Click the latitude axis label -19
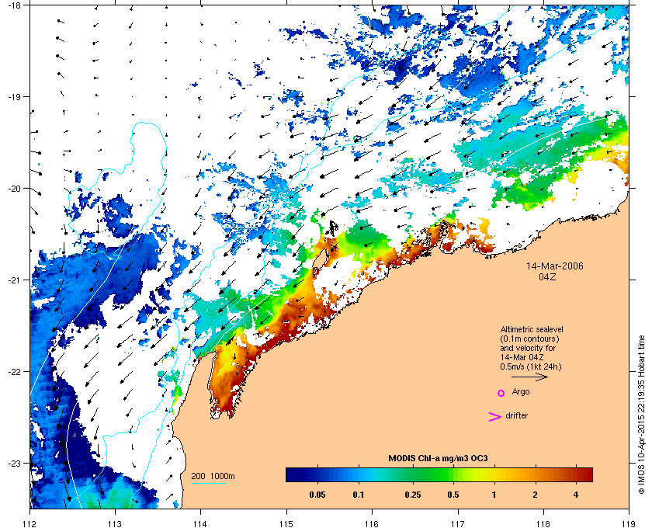This screenshot has height=528, width=652. coord(15,96)
